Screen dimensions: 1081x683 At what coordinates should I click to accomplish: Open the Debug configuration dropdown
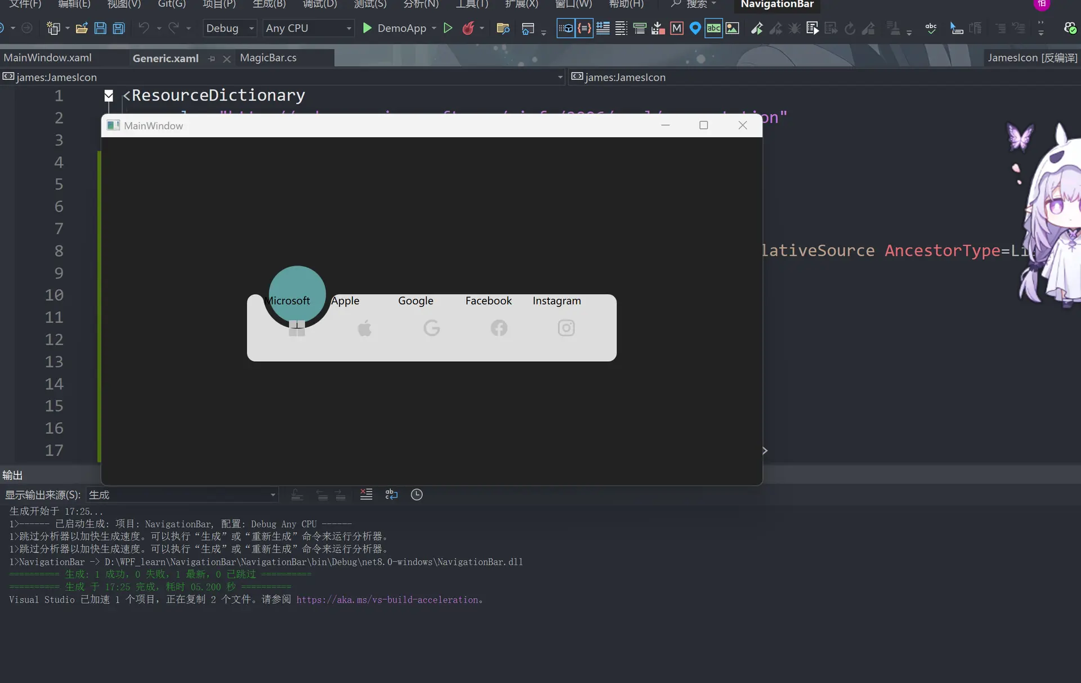coord(230,28)
